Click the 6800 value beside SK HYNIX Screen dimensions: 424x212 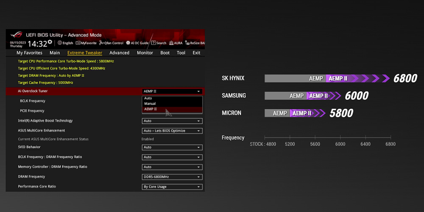point(405,78)
